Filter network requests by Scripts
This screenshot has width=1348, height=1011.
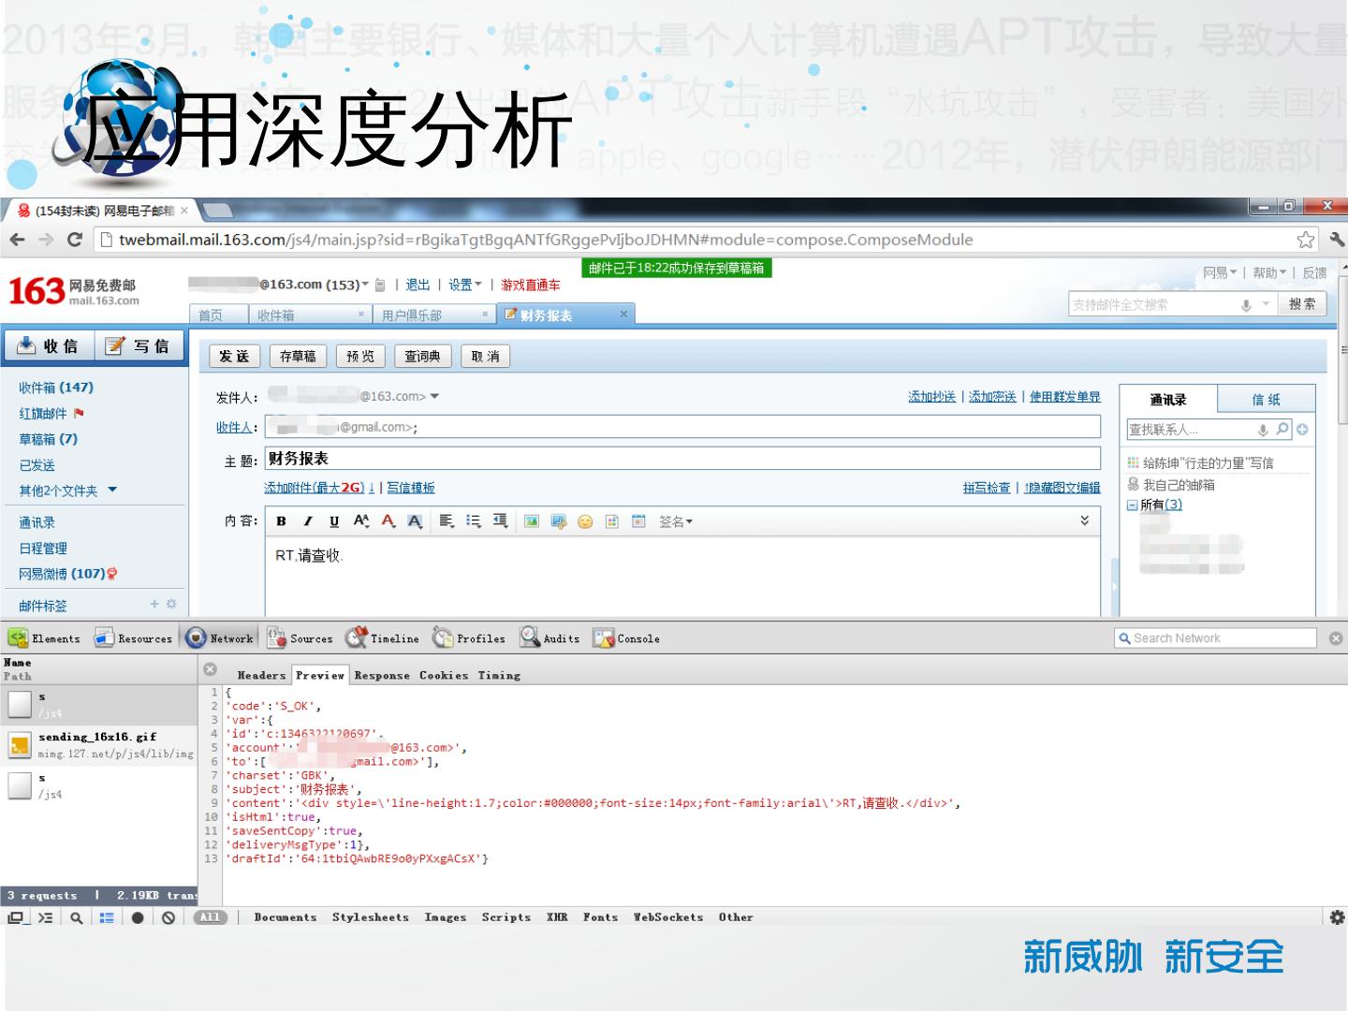pyautogui.click(x=506, y=917)
